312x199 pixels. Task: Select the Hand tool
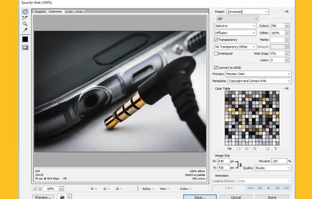click(x=25, y=12)
